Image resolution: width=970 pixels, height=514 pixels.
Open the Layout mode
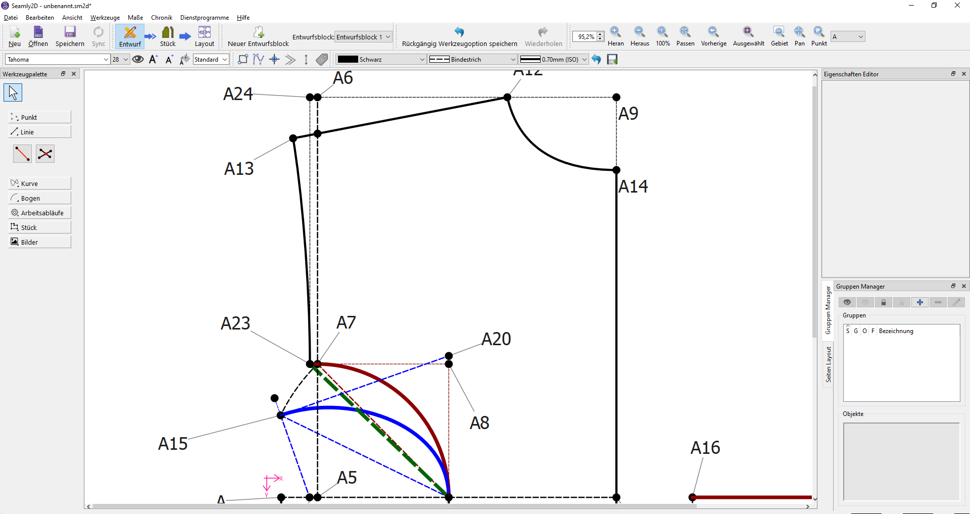204,36
